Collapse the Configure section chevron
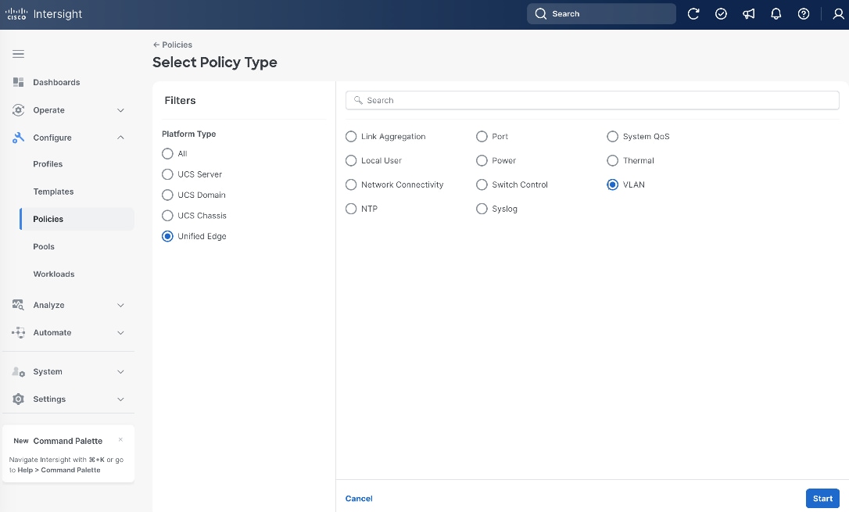 coord(120,138)
